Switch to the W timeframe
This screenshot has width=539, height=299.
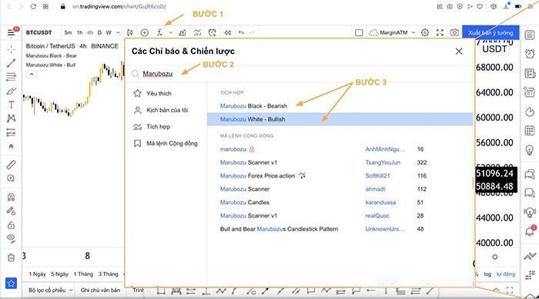(x=109, y=32)
